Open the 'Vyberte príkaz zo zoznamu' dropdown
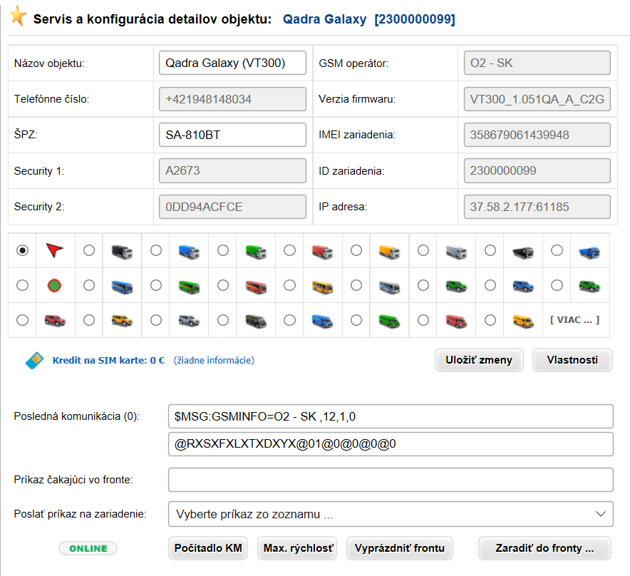630x576 pixels. coord(391,514)
